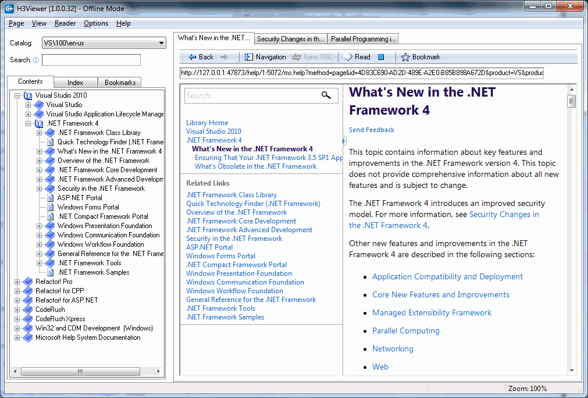This screenshot has height=398, width=588.
Task: Expand the Refactor! for ASP.NET node
Action: pos(17,300)
